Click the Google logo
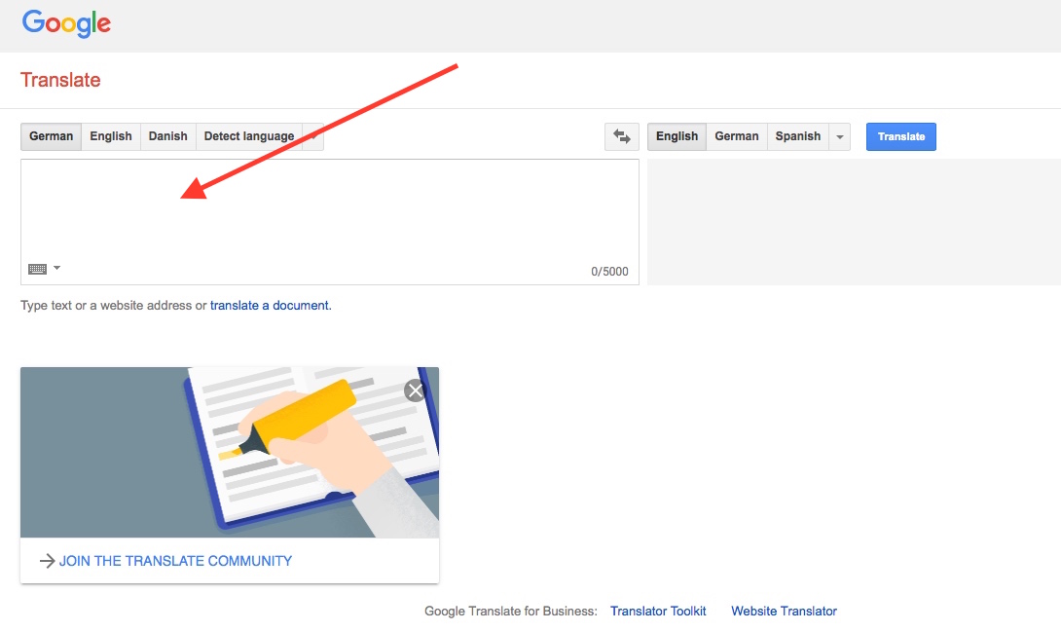Screen dimensions: 1061x632 coord(66,23)
